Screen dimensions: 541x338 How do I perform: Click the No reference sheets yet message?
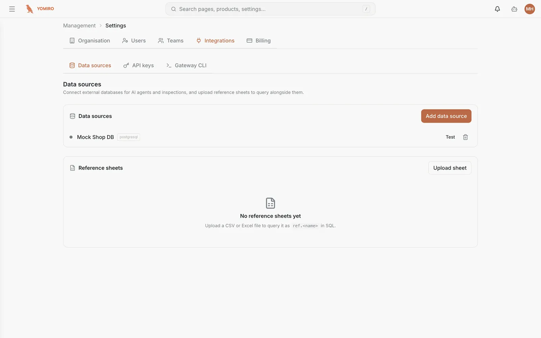(270, 216)
